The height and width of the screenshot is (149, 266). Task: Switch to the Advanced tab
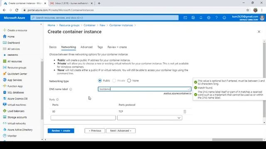pyautogui.click(x=86, y=47)
